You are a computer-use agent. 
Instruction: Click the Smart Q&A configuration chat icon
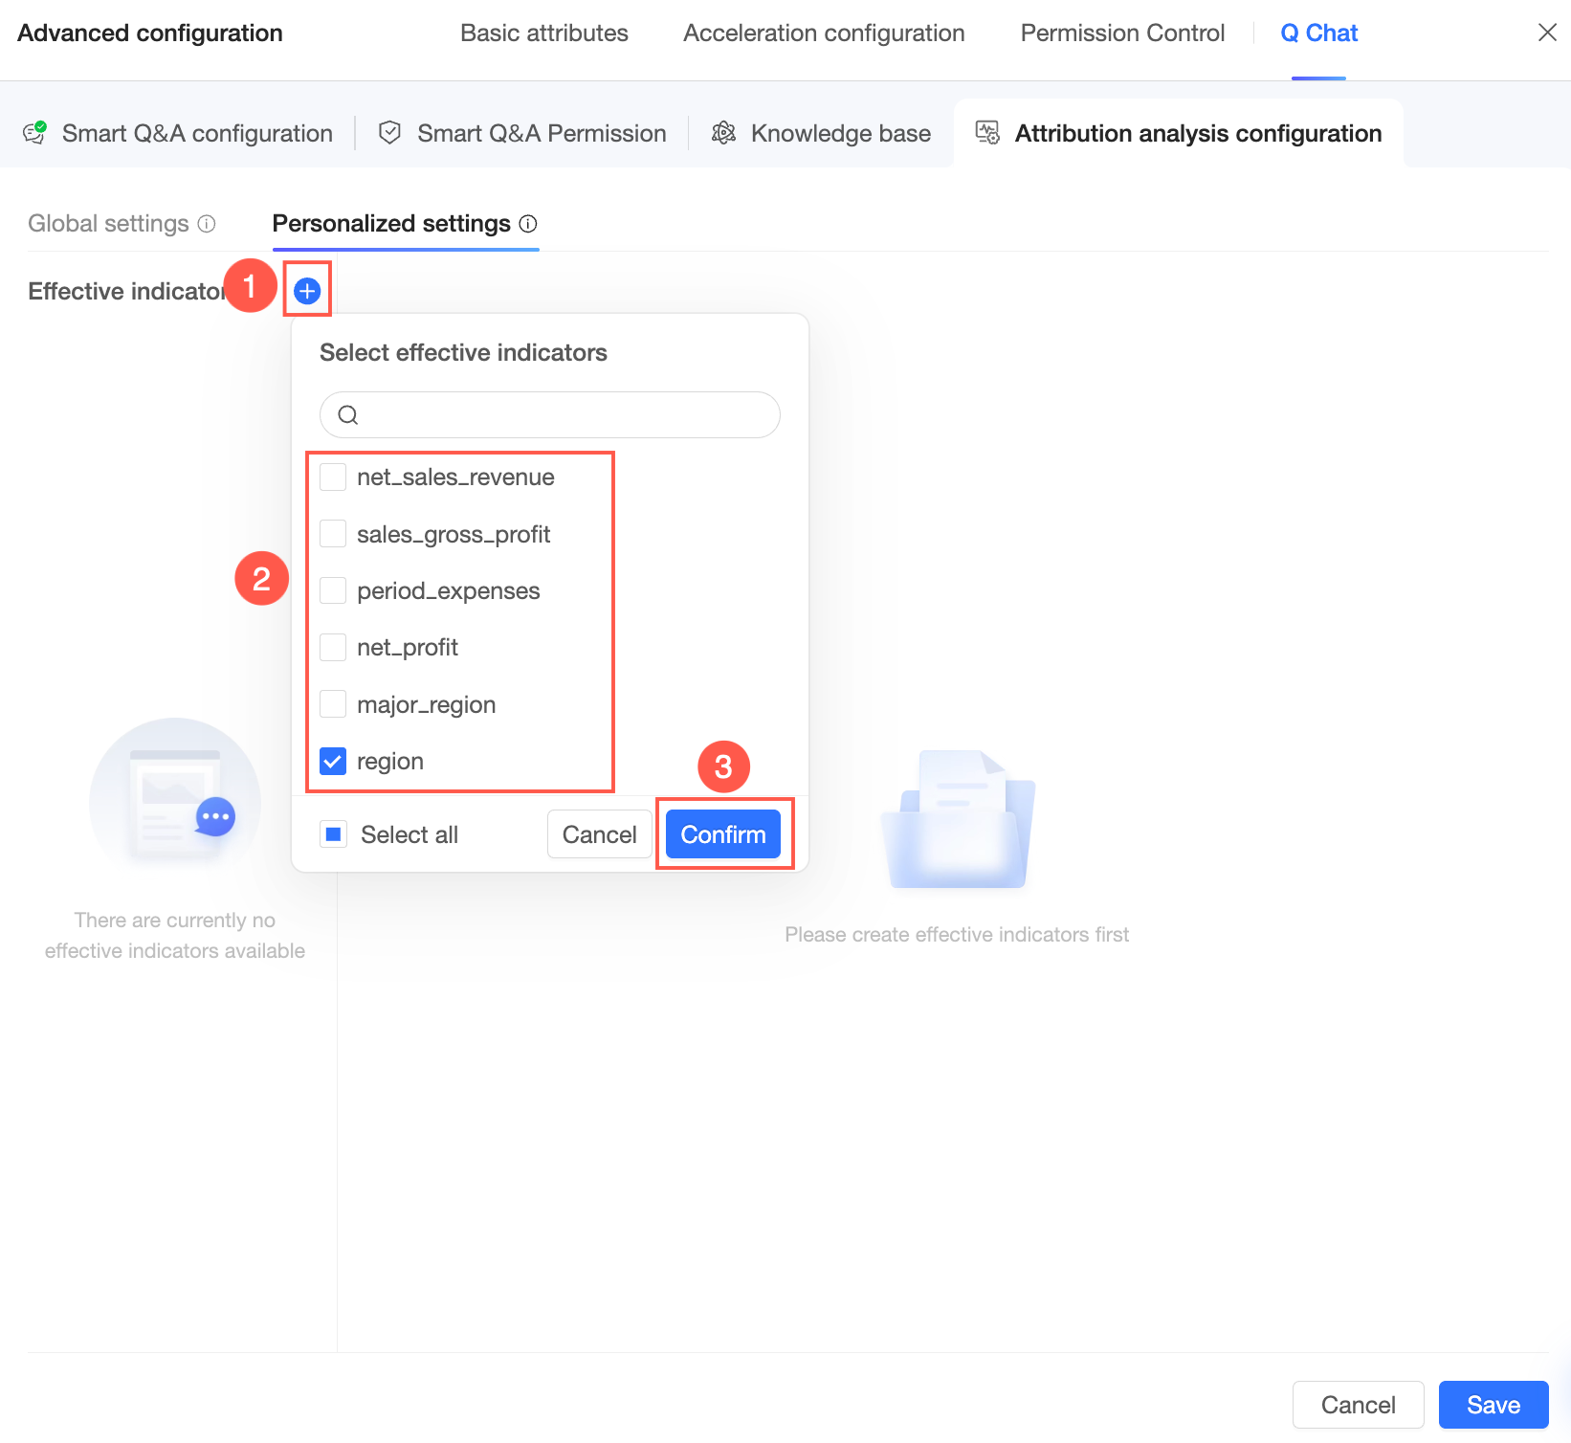click(35, 133)
